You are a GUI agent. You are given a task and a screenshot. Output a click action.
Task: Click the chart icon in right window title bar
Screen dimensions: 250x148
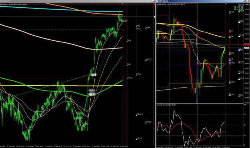pyautogui.click(x=157, y=1)
